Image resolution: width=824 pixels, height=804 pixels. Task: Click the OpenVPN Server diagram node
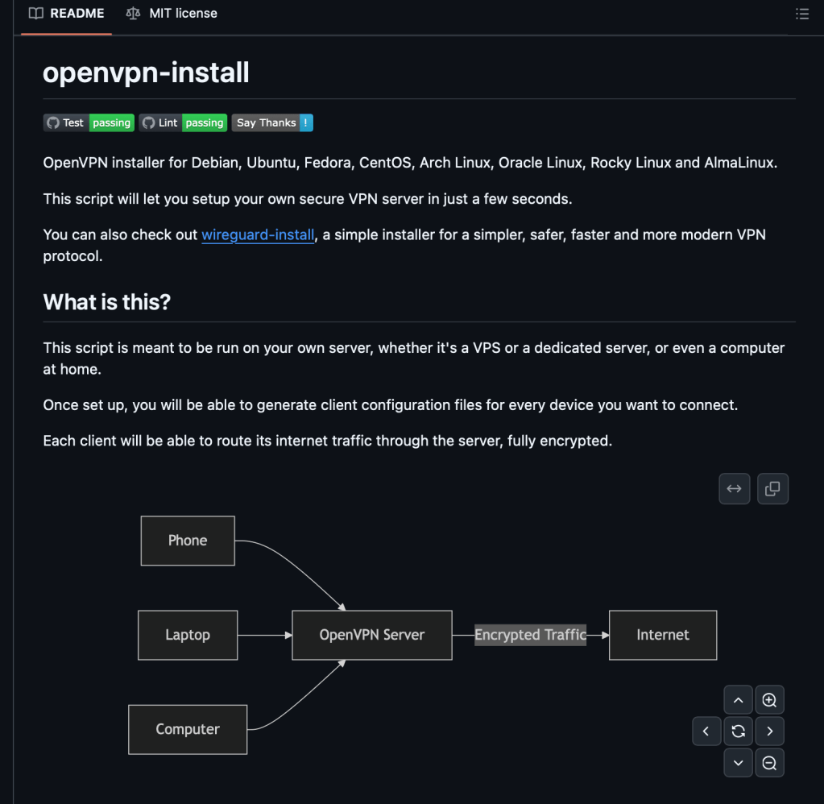(x=371, y=635)
